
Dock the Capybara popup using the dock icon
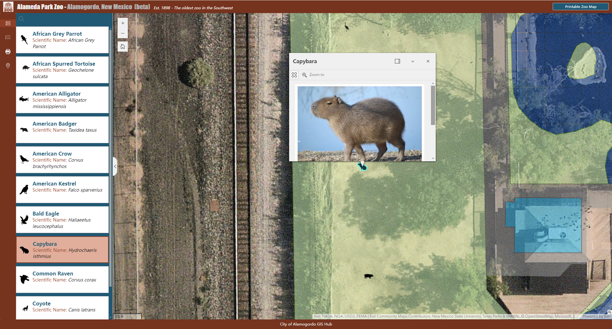(x=397, y=61)
